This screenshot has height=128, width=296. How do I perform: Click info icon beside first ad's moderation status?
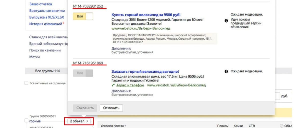click(x=226, y=21)
